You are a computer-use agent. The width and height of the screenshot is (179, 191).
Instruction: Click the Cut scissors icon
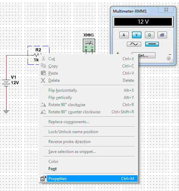43,59
